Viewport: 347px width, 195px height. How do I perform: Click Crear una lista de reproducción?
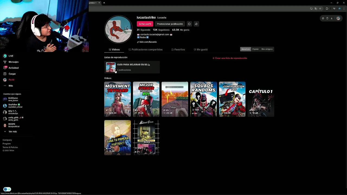click(x=230, y=58)
